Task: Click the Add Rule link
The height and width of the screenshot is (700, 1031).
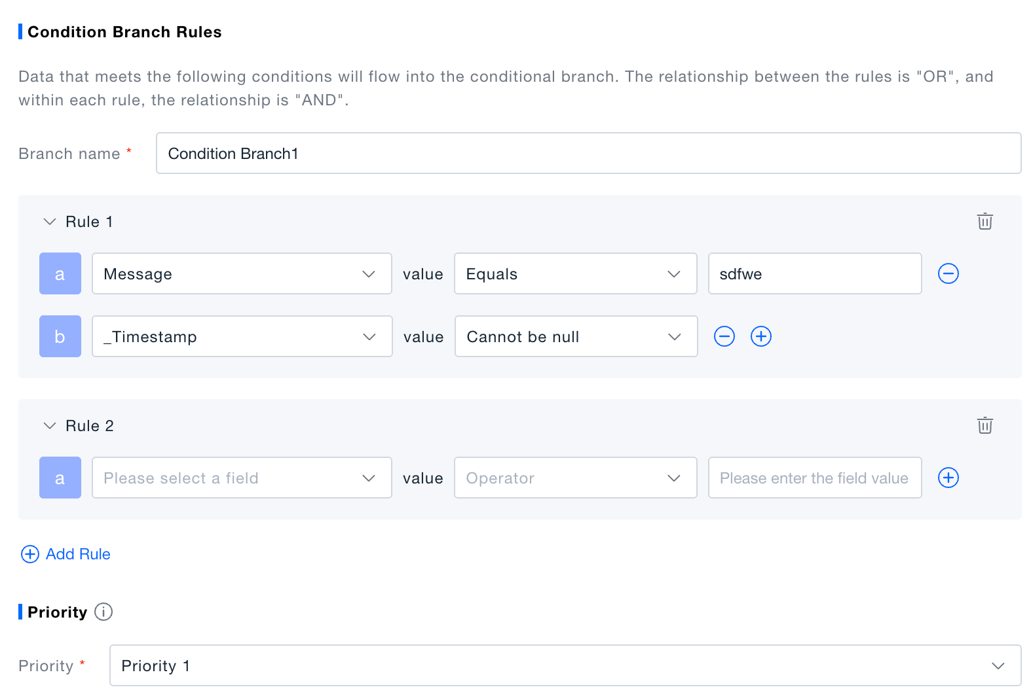Action: click(x=78, y=554)
